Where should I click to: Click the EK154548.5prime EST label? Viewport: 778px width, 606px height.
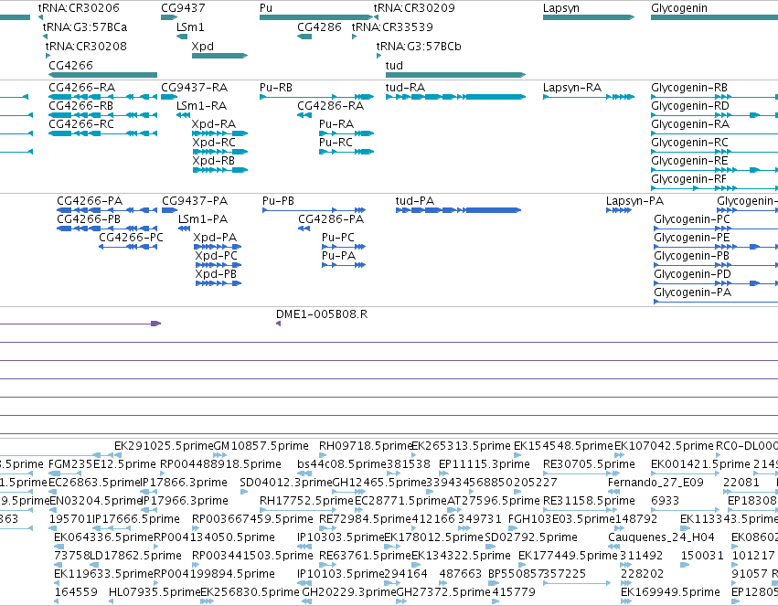tap(563, 446)
